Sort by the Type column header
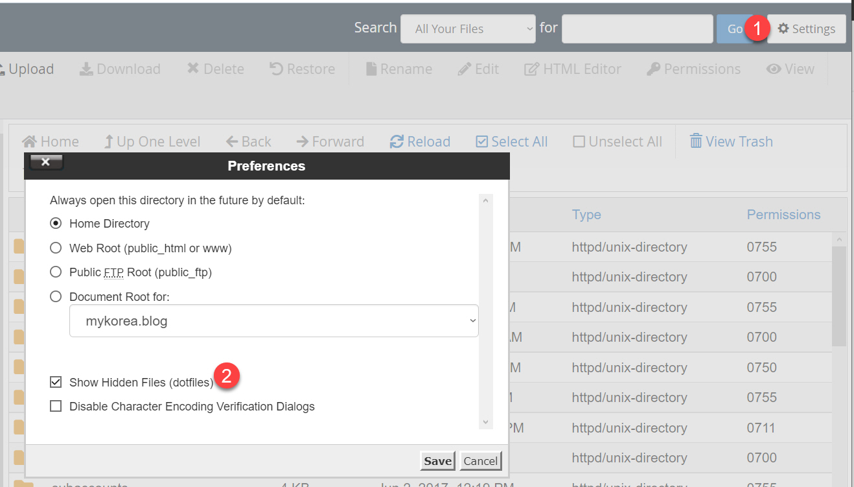 click(x=586, y=215)
